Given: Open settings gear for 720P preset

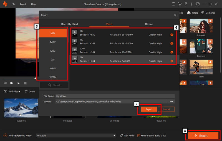Looking at the screenshot, I should (172, 52).
